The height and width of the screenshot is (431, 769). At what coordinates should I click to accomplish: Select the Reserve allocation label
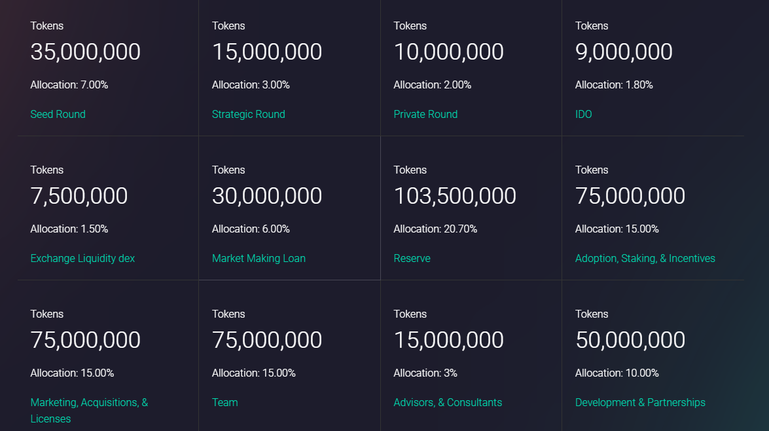tap(412, 259)
